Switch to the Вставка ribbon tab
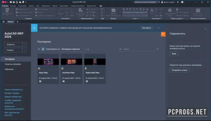211x121 pixels. coord(13,6)
